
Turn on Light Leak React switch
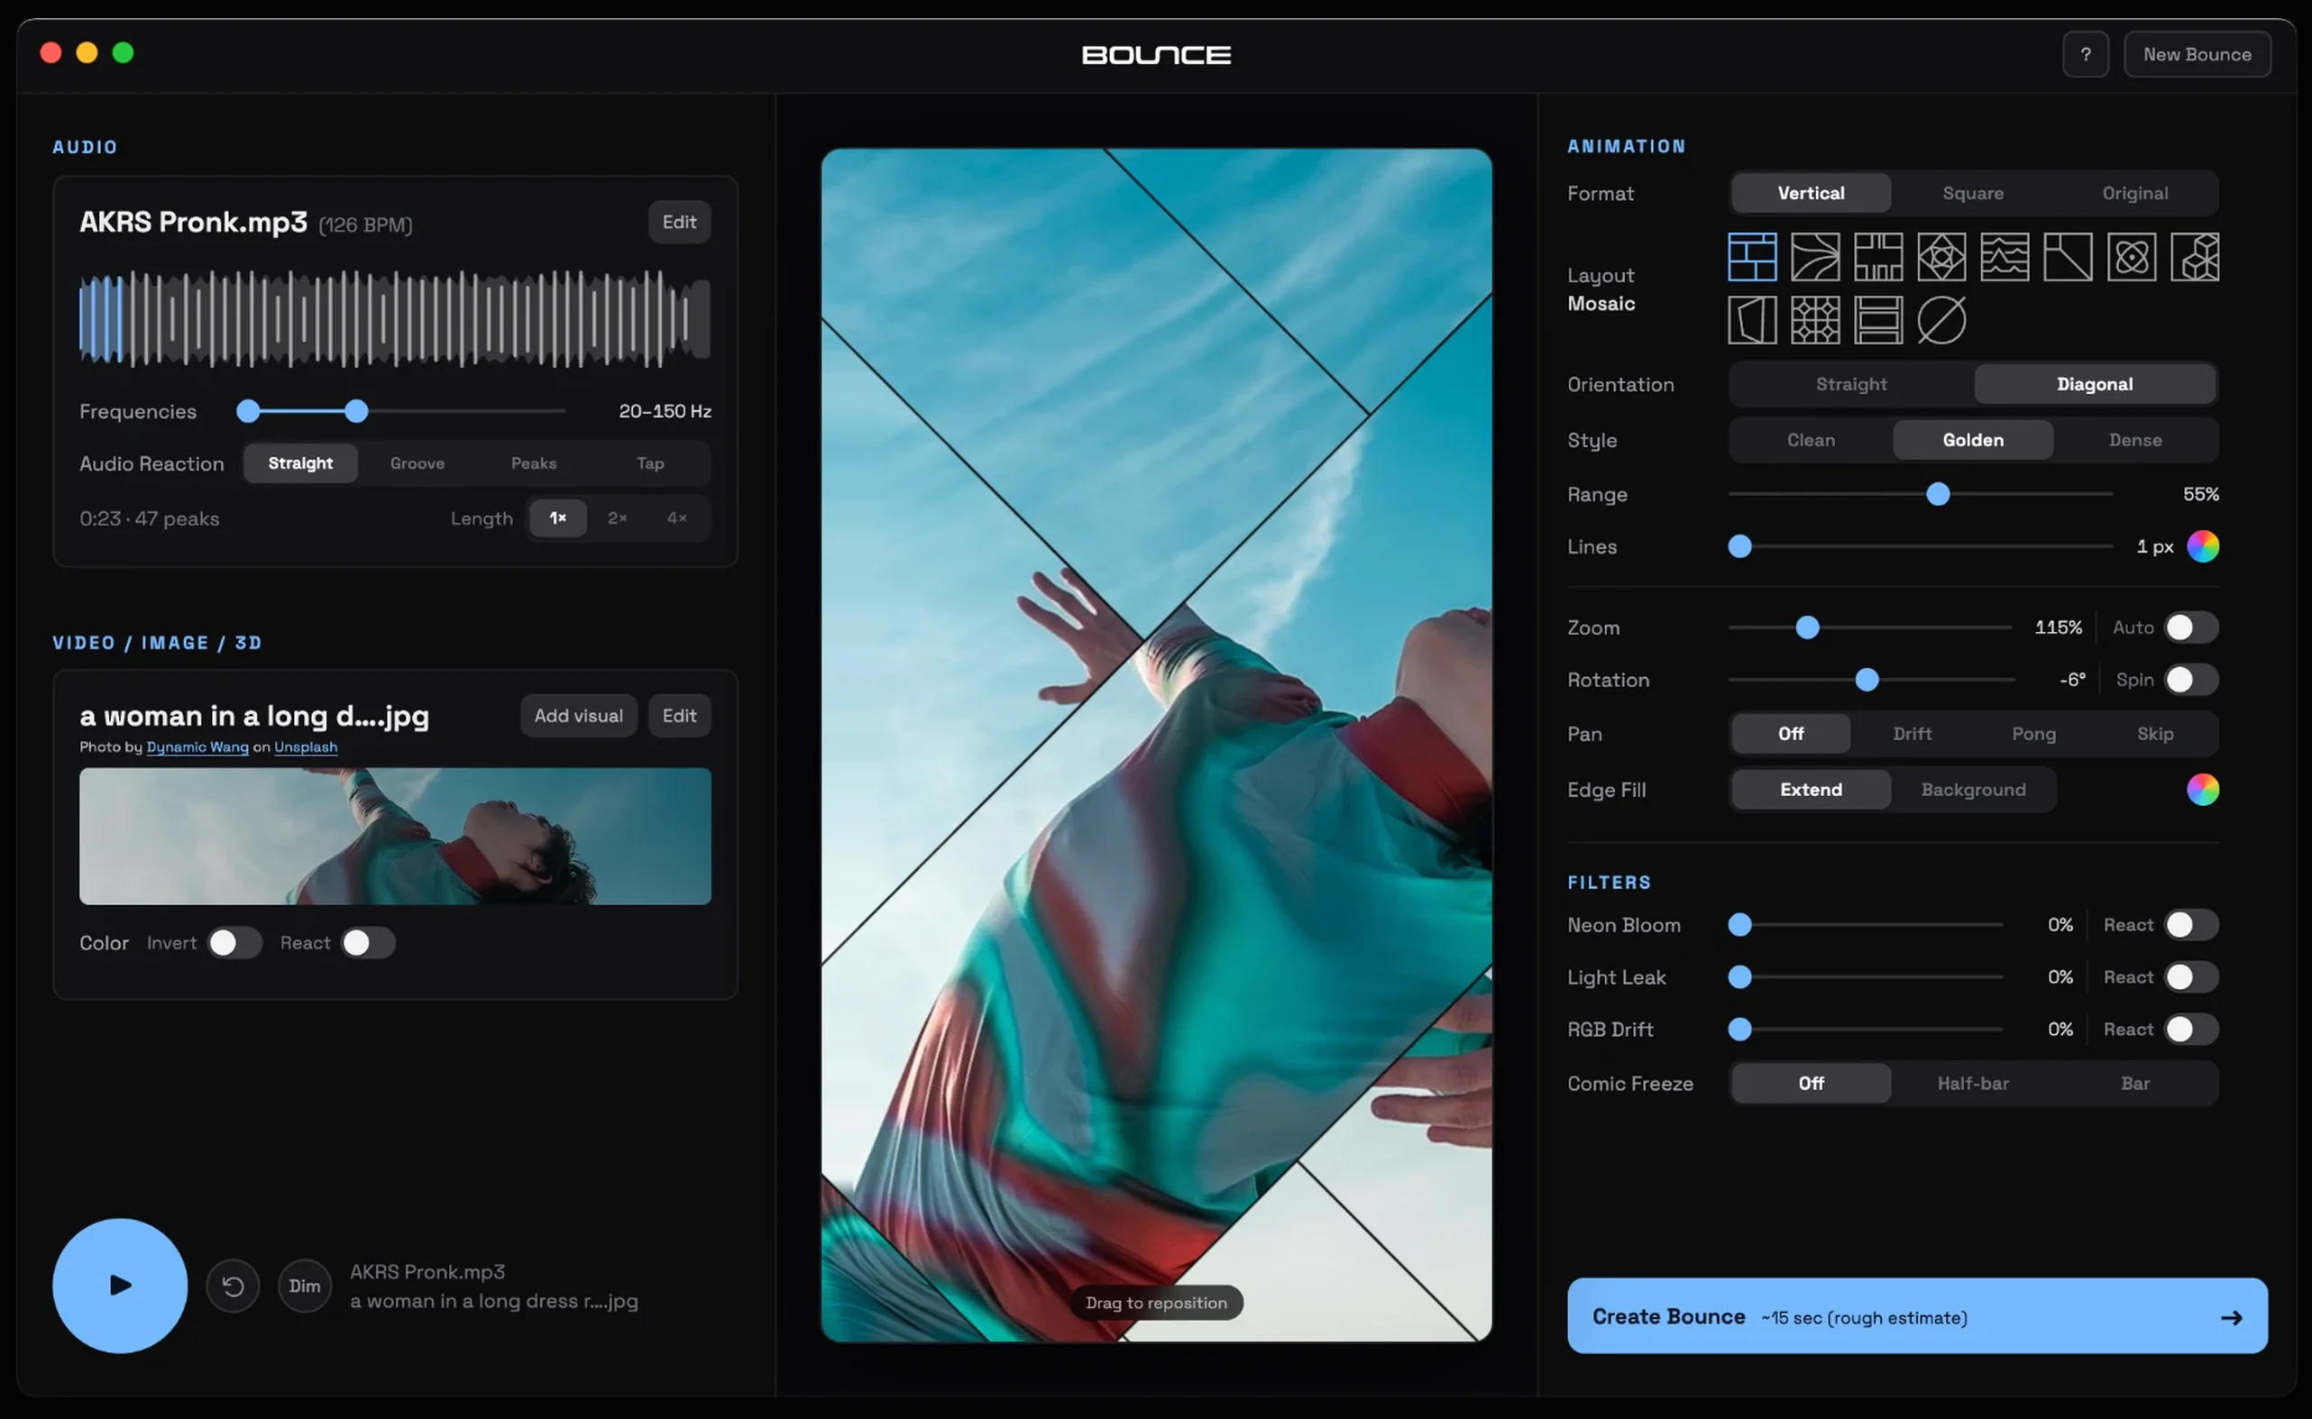(2192, 978)
